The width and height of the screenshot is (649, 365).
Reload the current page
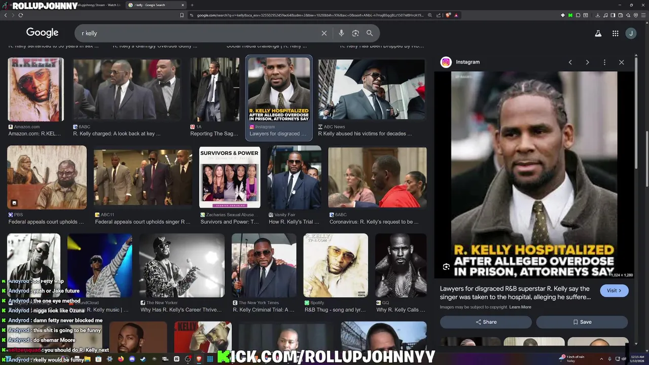click(21, 15)
